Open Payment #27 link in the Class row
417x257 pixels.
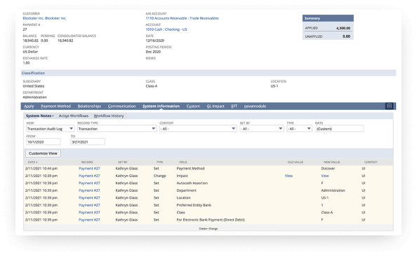coord(89,212)
